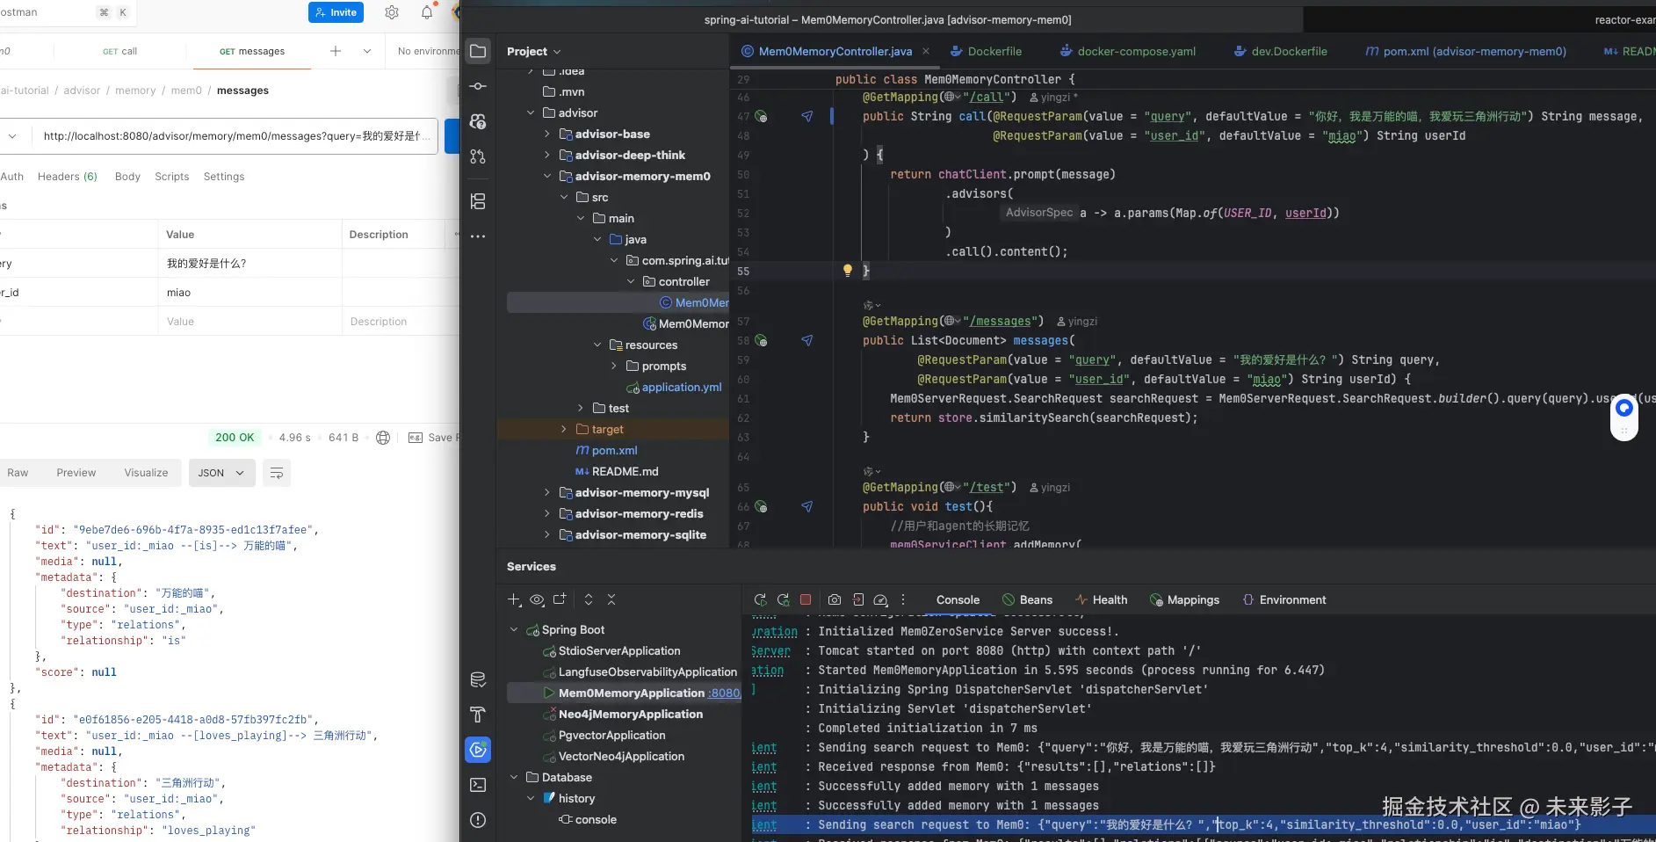Open the :8080 link of Mem0MemoryApplication
This screenshot has width=1656, height=842.
(725, 693)
